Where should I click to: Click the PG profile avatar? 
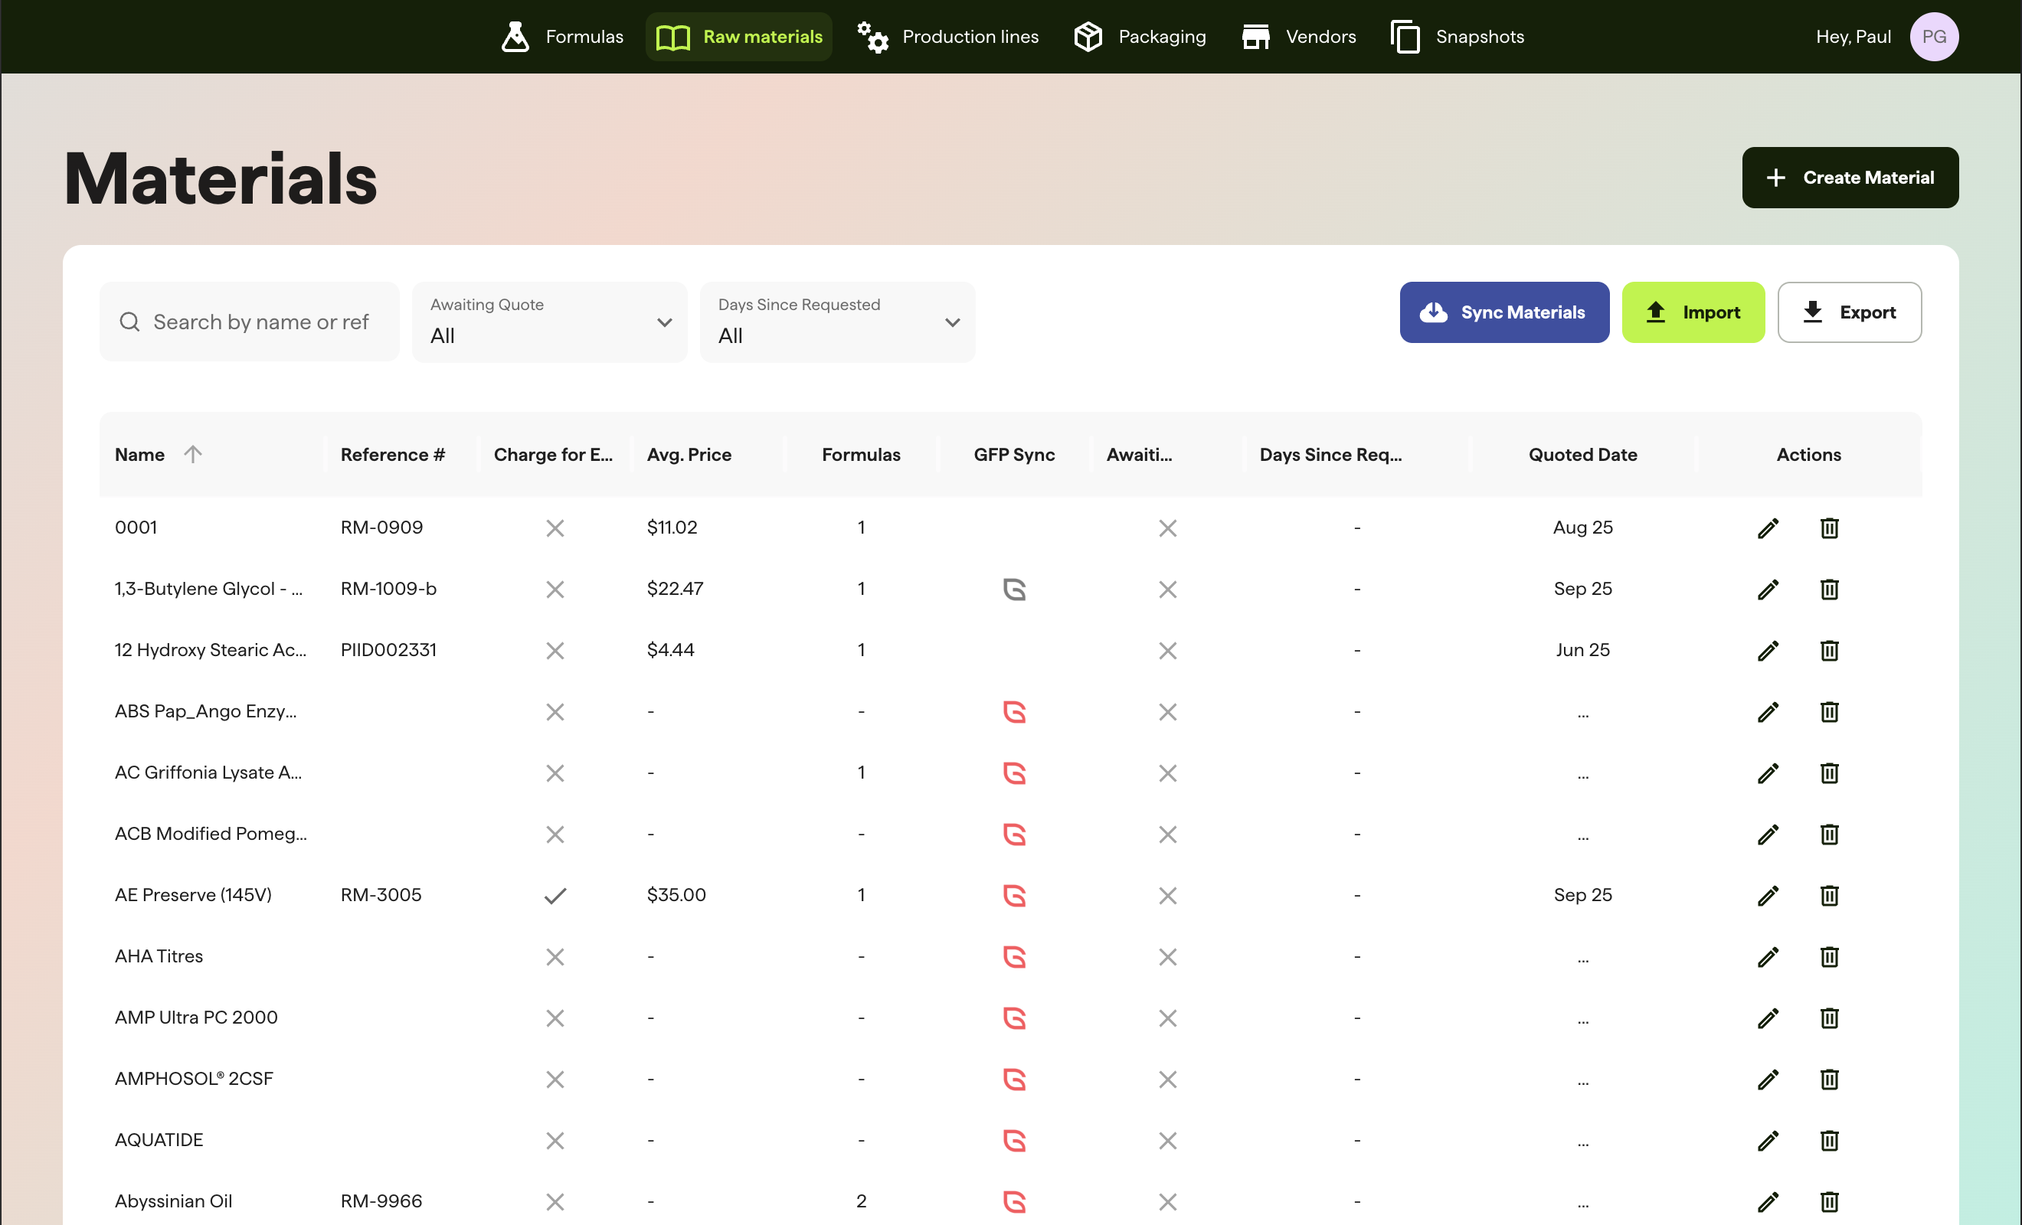[x=1934, y=36]
